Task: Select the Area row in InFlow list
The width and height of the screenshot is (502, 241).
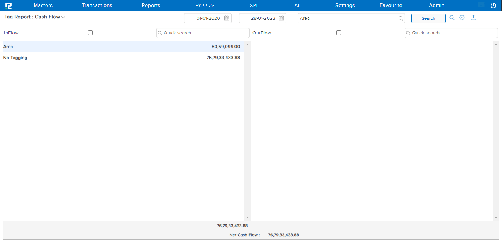Action: (x=121, y=47)
